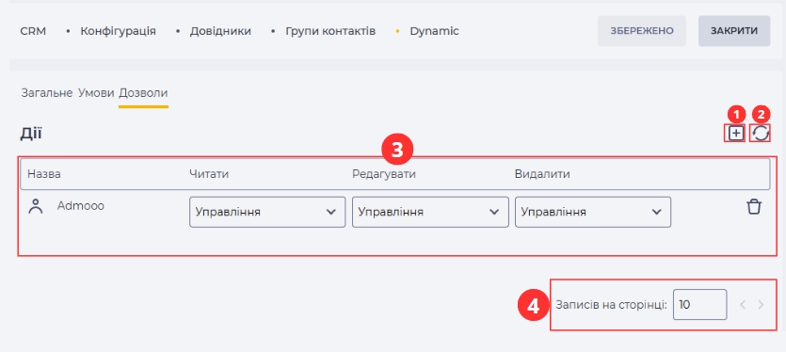
Task: Open the Видалити dropdown for Admooo
Action: coord(593,212)
